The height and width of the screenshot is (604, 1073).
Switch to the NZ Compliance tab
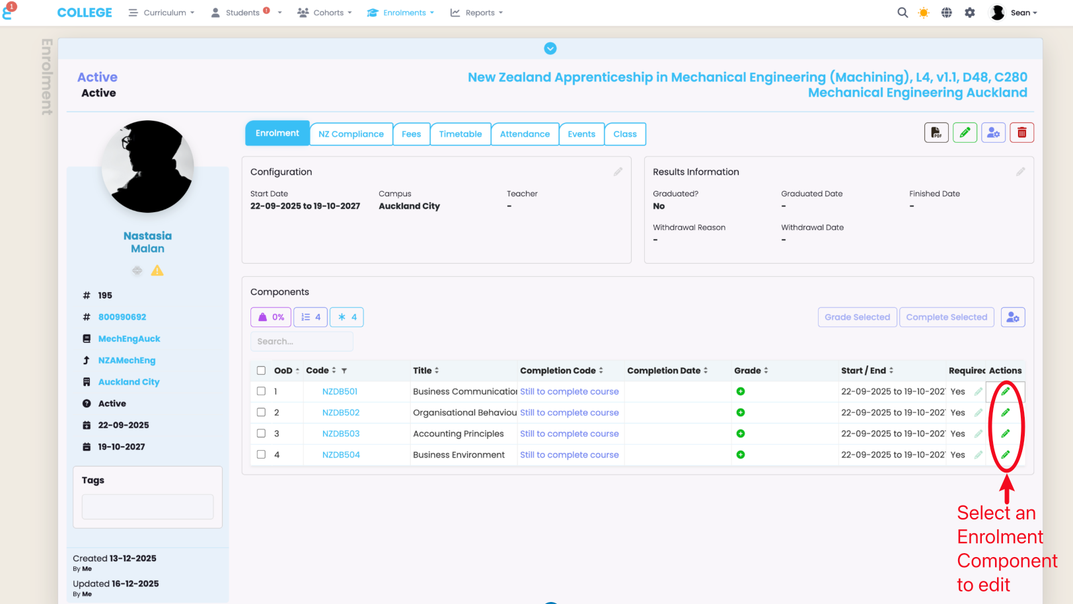click(x=351, y=134)
